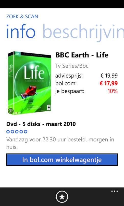Tap the first rating star

(8, 132)
